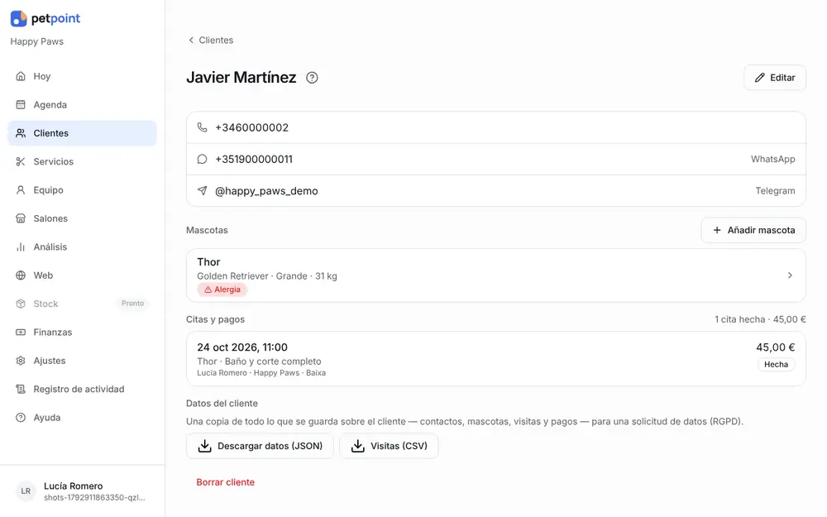Click the Happy Paws salon name

(37, 41)
